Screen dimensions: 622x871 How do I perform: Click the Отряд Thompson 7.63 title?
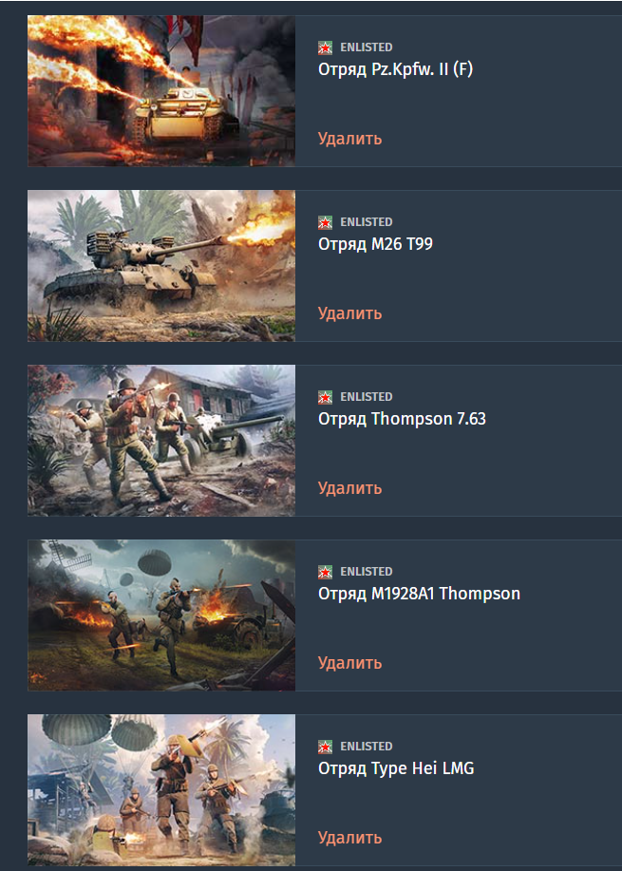click(402, 419)
